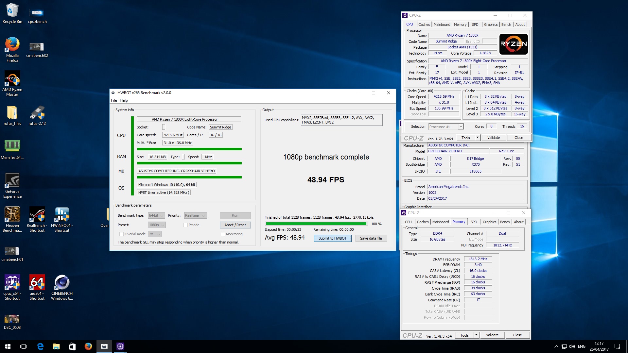Open the Processor #1 selection dropdown
The height and width of the screenshot is (353, 628).
[x=446, y=127]
